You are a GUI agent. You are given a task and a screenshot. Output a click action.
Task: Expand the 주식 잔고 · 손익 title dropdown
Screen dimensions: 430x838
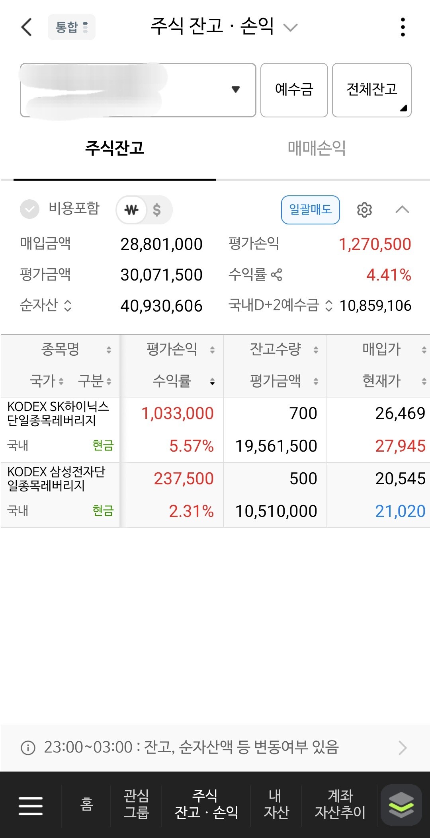click(x=290, y=27)
